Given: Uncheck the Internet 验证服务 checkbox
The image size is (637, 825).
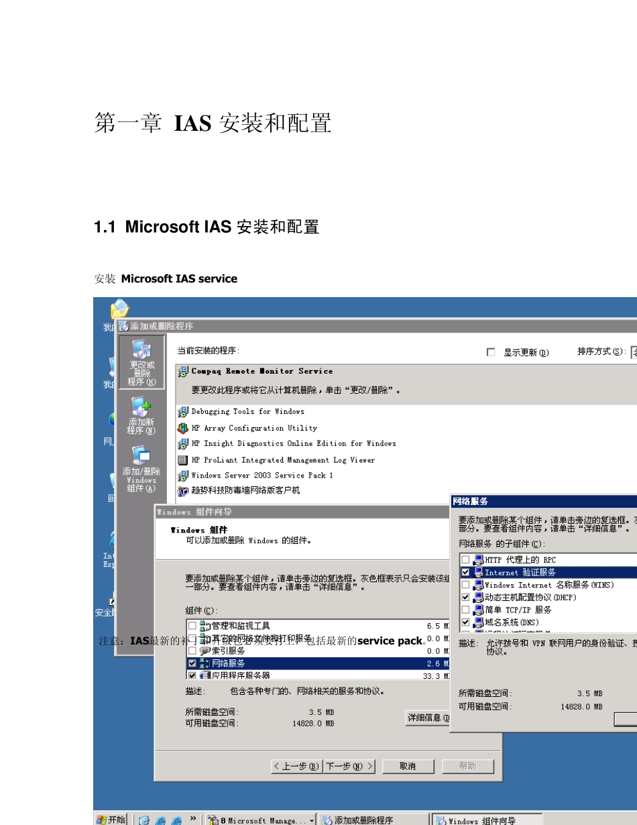Looking at the screenshot, I should click(465, 573).
